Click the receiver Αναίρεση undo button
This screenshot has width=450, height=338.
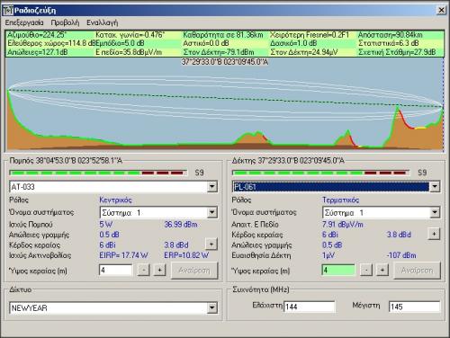[x=418, y=271]
